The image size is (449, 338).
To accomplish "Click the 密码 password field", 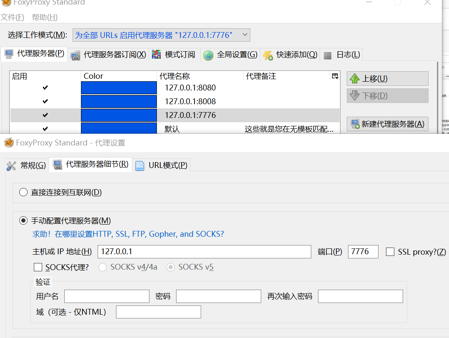I will 219,296.
